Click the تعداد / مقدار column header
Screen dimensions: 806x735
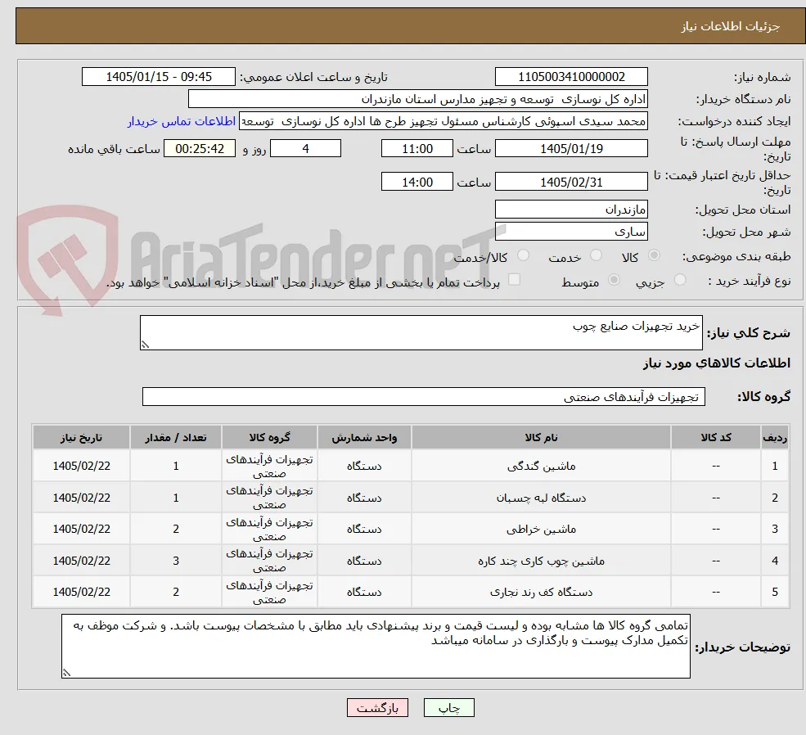tap(176, 437)
